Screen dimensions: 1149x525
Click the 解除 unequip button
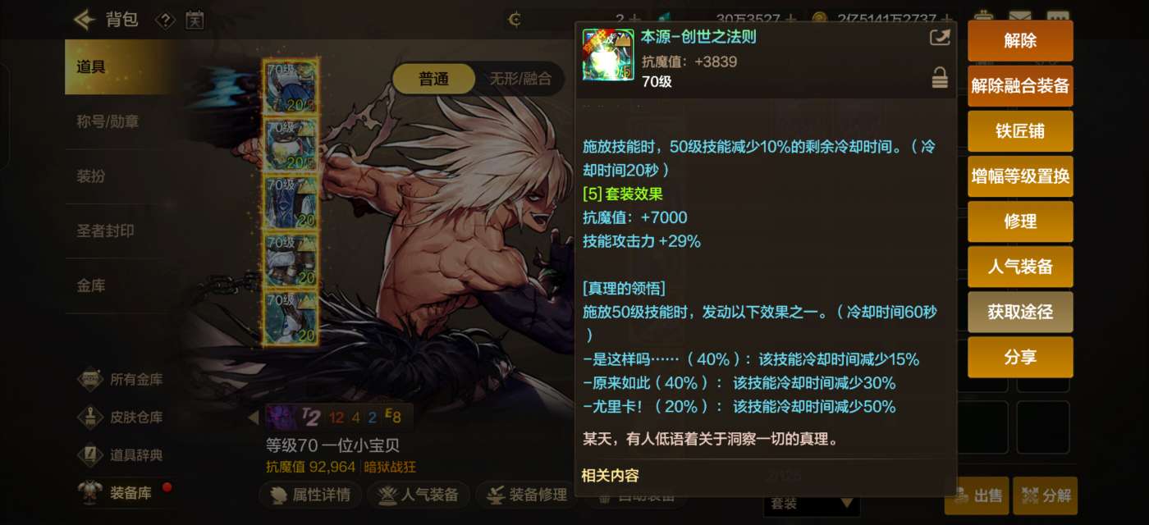(x=1020, y=41)
